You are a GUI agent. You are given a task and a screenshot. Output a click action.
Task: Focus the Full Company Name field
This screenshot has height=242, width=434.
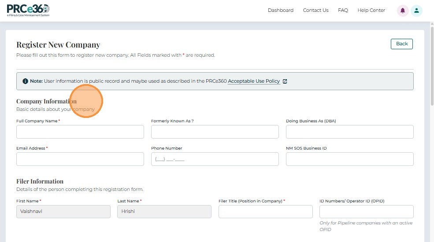click(80, 132)
